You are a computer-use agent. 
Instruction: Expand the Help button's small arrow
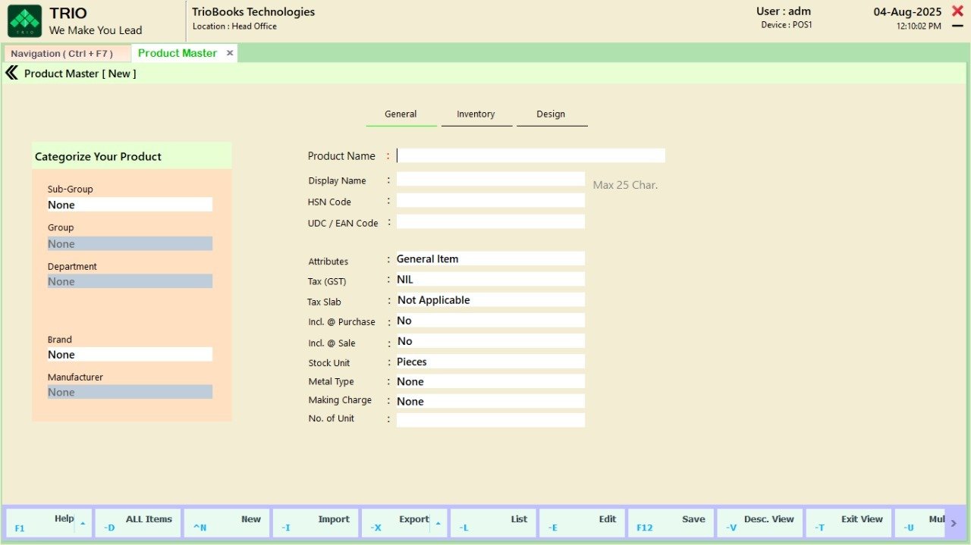coord(83,523)
